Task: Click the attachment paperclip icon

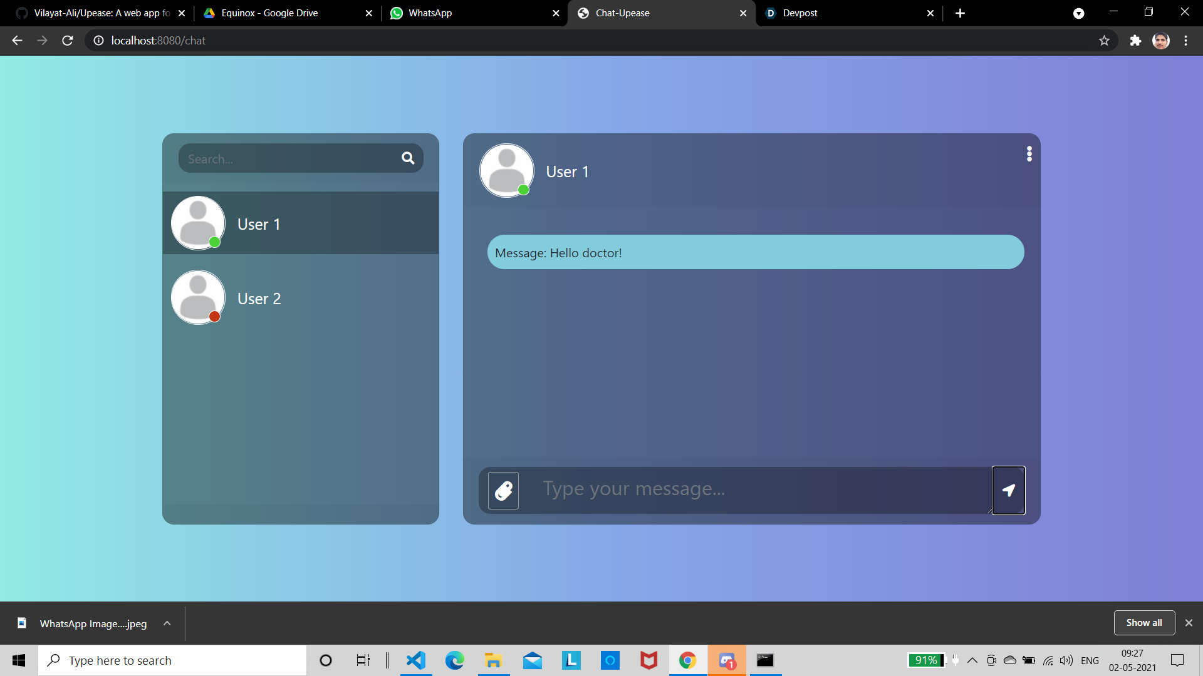Action: coord(504,491)
